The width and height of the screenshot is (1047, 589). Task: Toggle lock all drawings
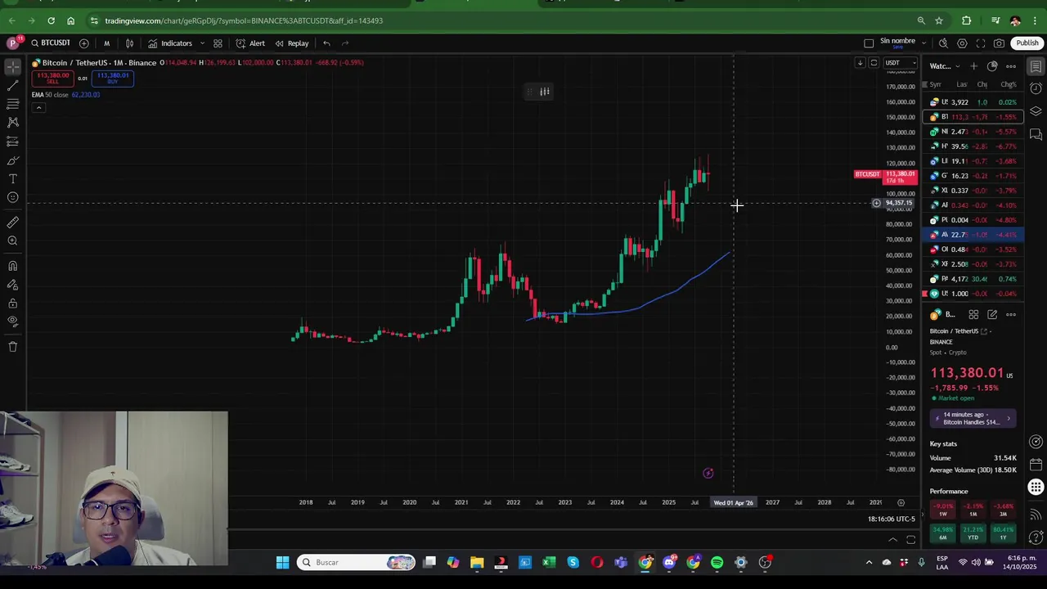[x=13, y=303]
